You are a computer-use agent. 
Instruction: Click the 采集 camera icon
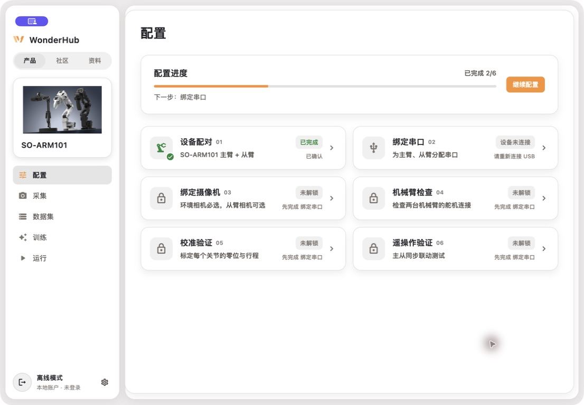(23, 196)
